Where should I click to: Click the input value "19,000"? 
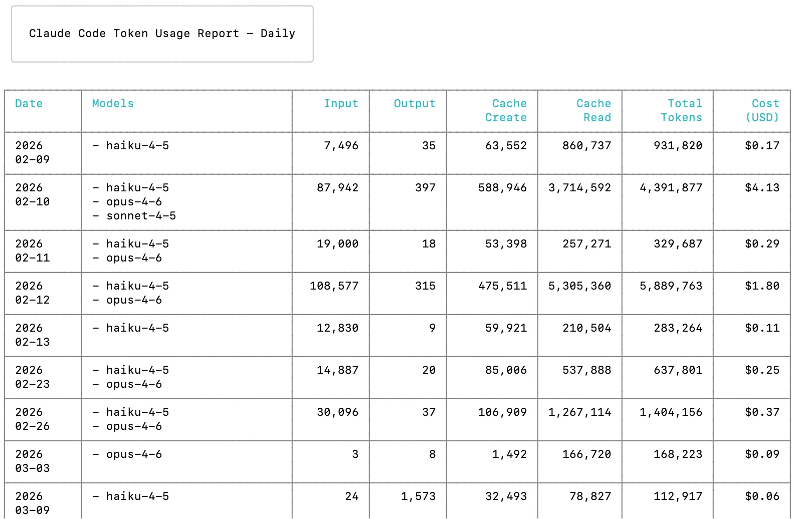click(x=337, y=244)
